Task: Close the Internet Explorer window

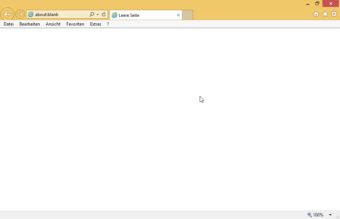Action: tap(331, 3)
